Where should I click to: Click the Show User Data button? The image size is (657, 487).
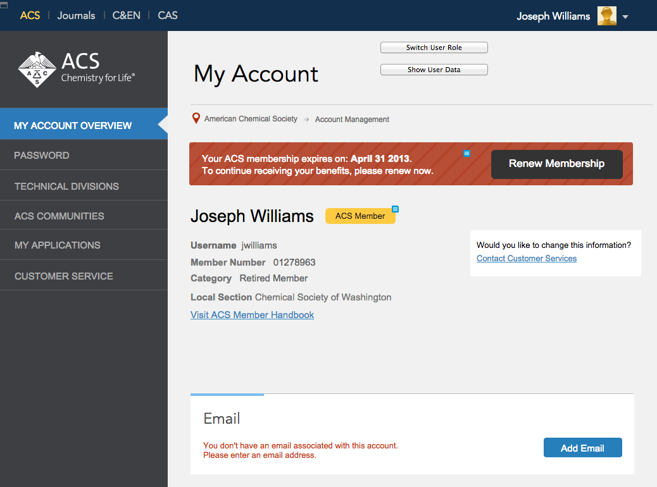[x=434, y=70]
